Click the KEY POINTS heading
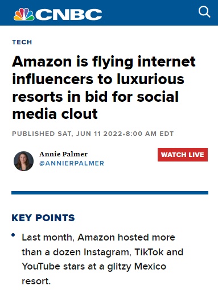 pyautogui.click(x=43, y=218)
